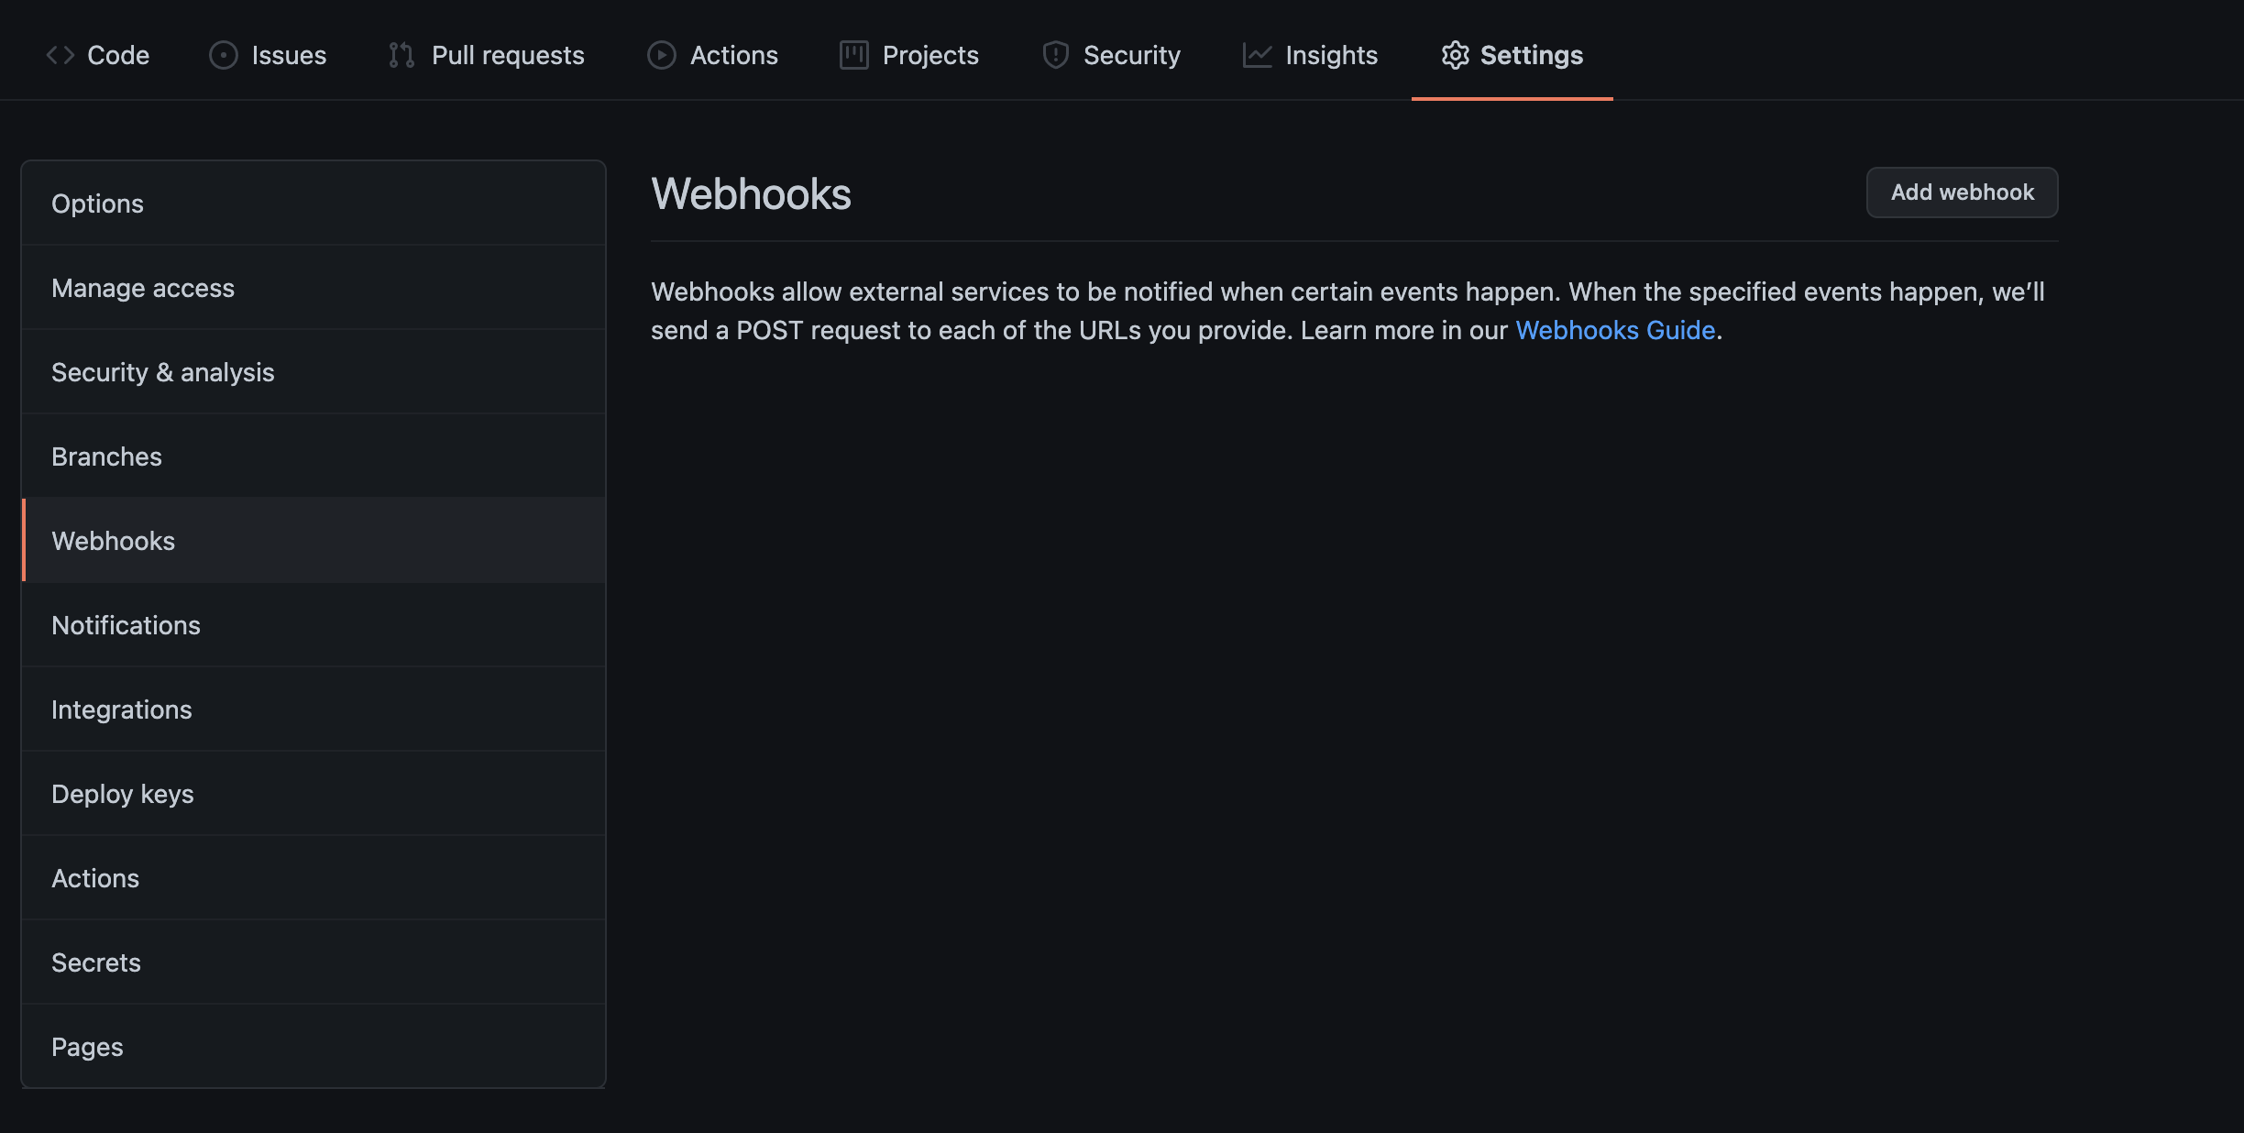Viewport: 2244px width, 1133px height.
Task: Select Notifications in the sidebar
Action: click(126, 625)
